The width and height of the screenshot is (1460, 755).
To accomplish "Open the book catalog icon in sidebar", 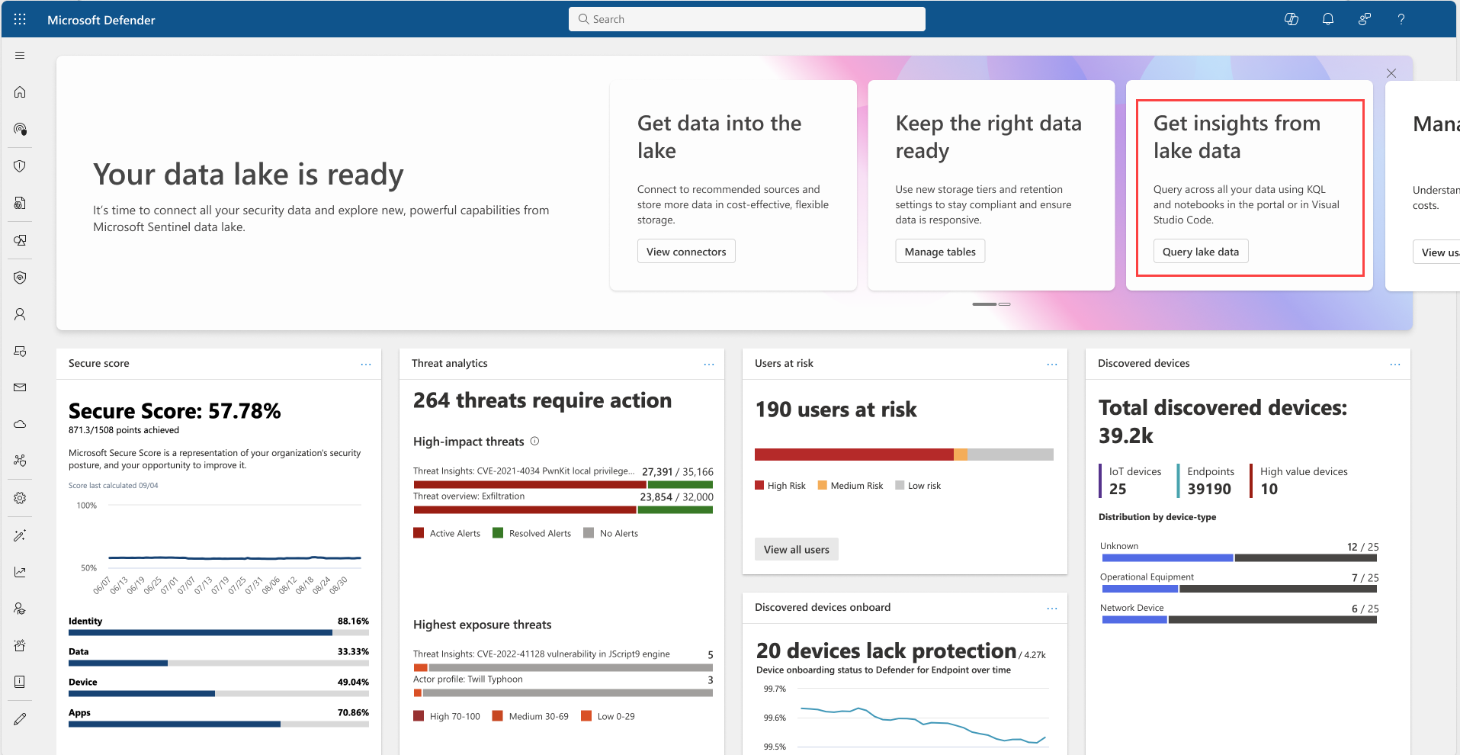I will click(20, 682).
